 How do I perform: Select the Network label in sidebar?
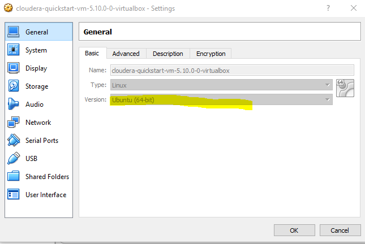[38, 122]
